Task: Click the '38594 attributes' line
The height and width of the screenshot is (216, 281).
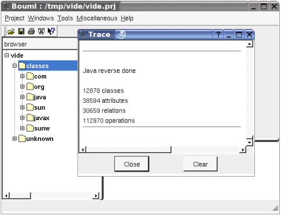Action: 105,100
